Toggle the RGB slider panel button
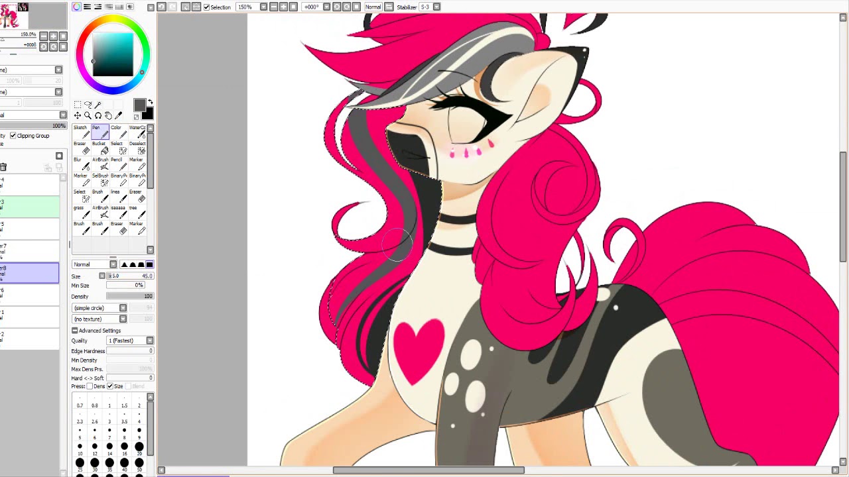Image resolution: width=849 pixels, height=477 pixels. (87, 7)
